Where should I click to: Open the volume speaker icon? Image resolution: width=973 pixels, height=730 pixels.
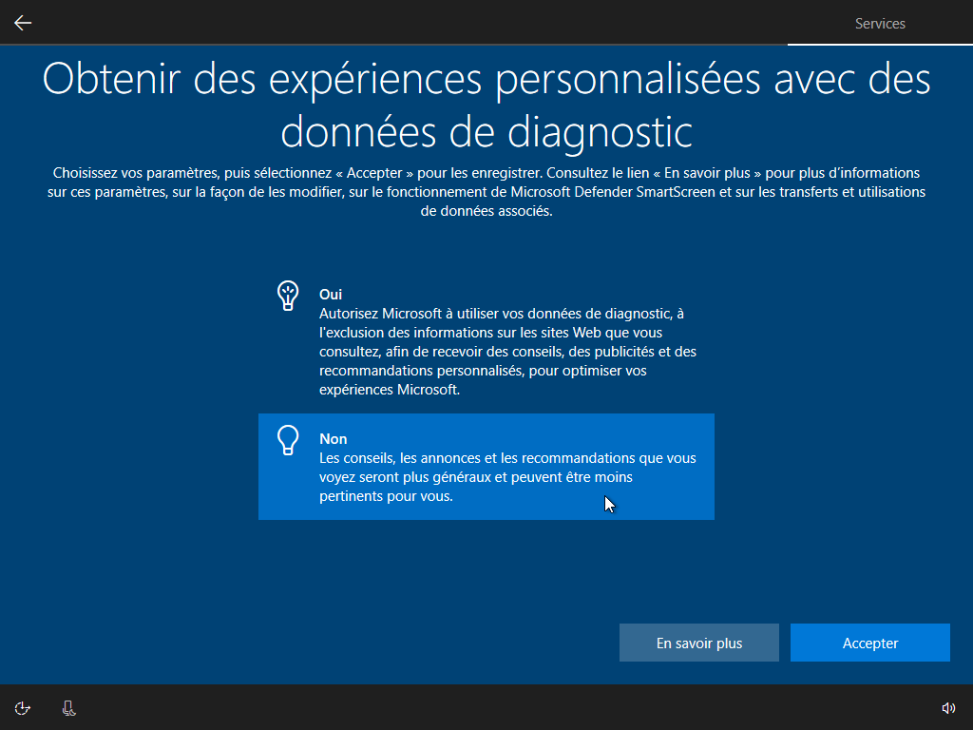(x=947, y=707)
